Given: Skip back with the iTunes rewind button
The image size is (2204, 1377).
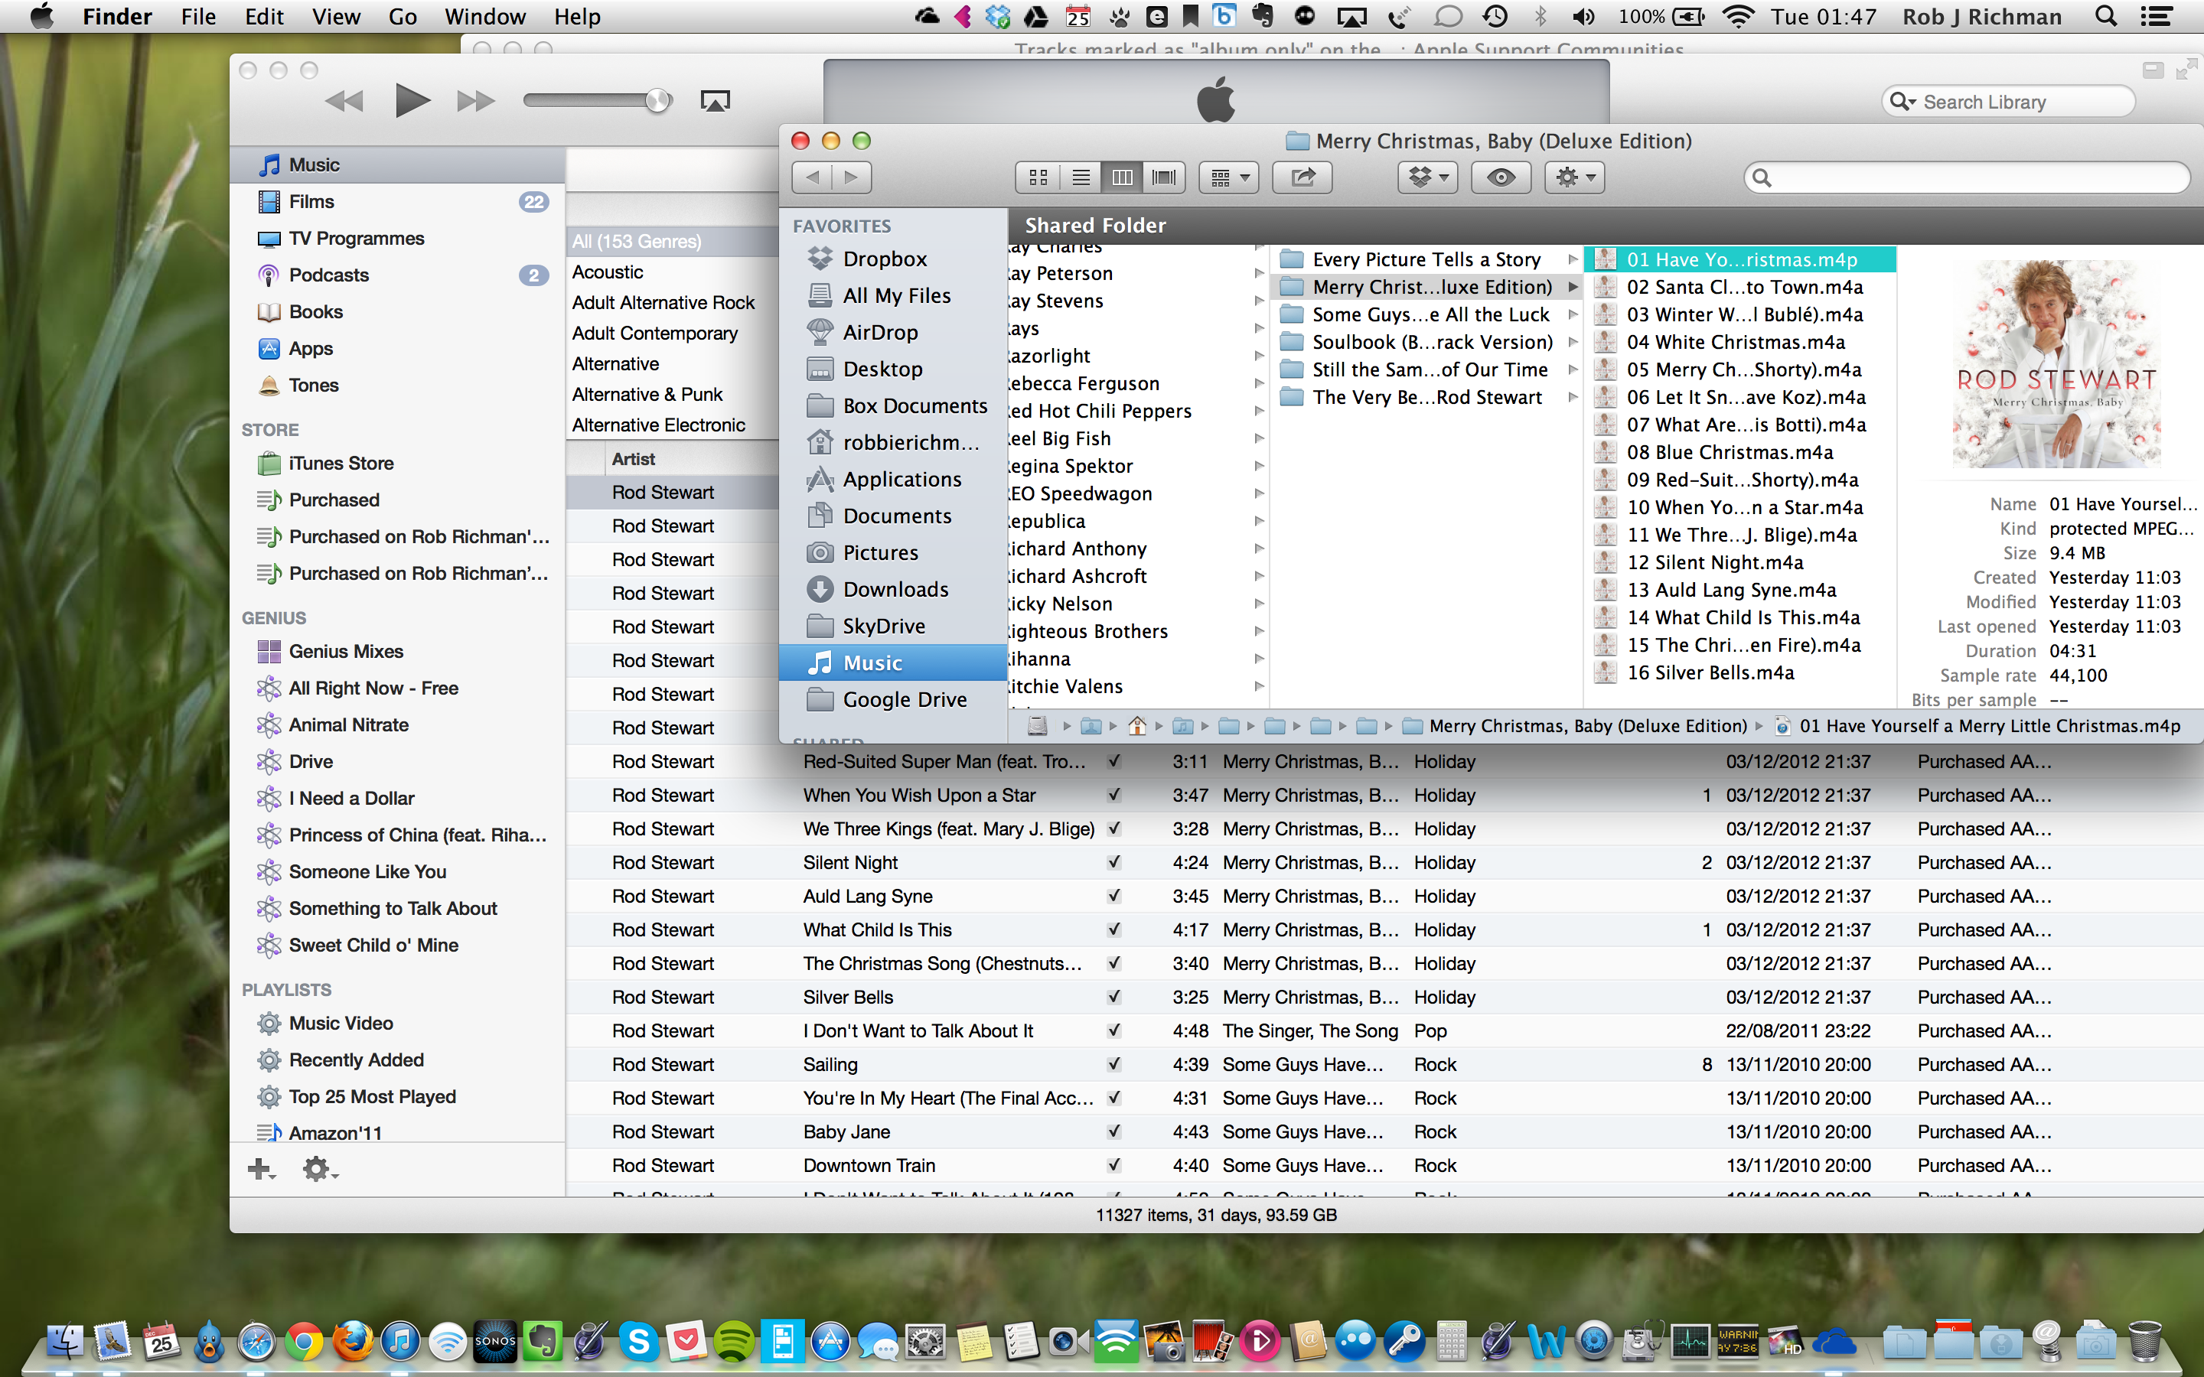Looking at the screenshot, I should (344, 101).
